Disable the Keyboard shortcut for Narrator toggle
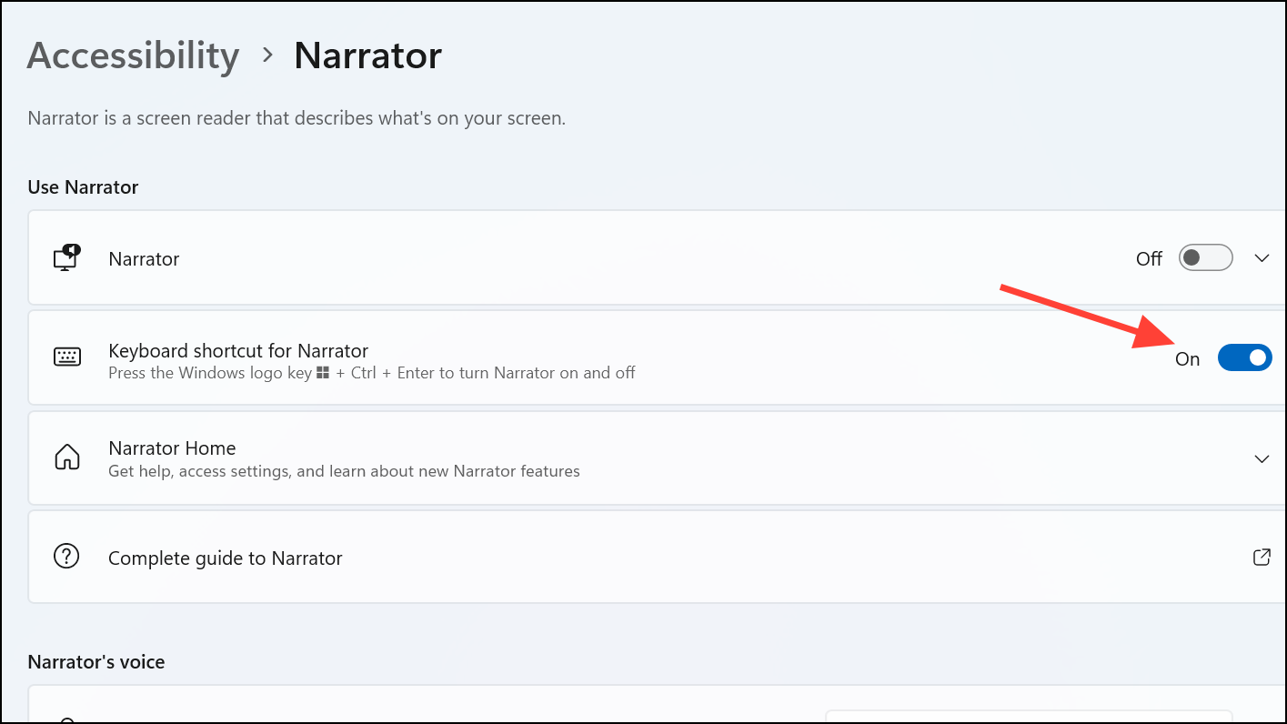The image size is (1287, 724). tap(1244, 358)
